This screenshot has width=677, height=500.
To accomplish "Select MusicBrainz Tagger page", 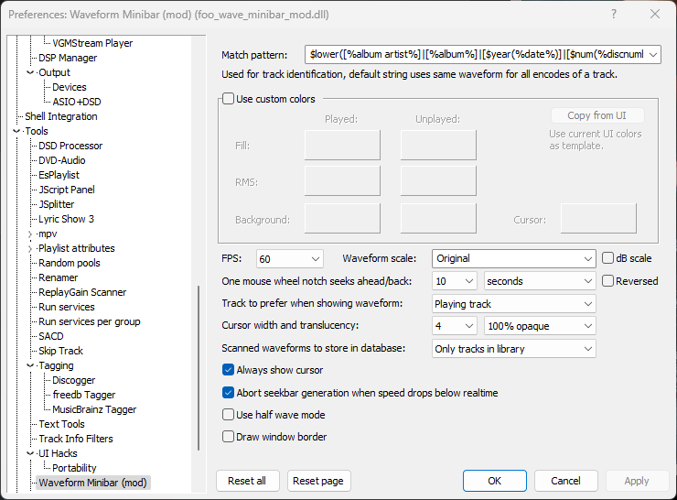I will pyautogui.click(x=94, y=409).
